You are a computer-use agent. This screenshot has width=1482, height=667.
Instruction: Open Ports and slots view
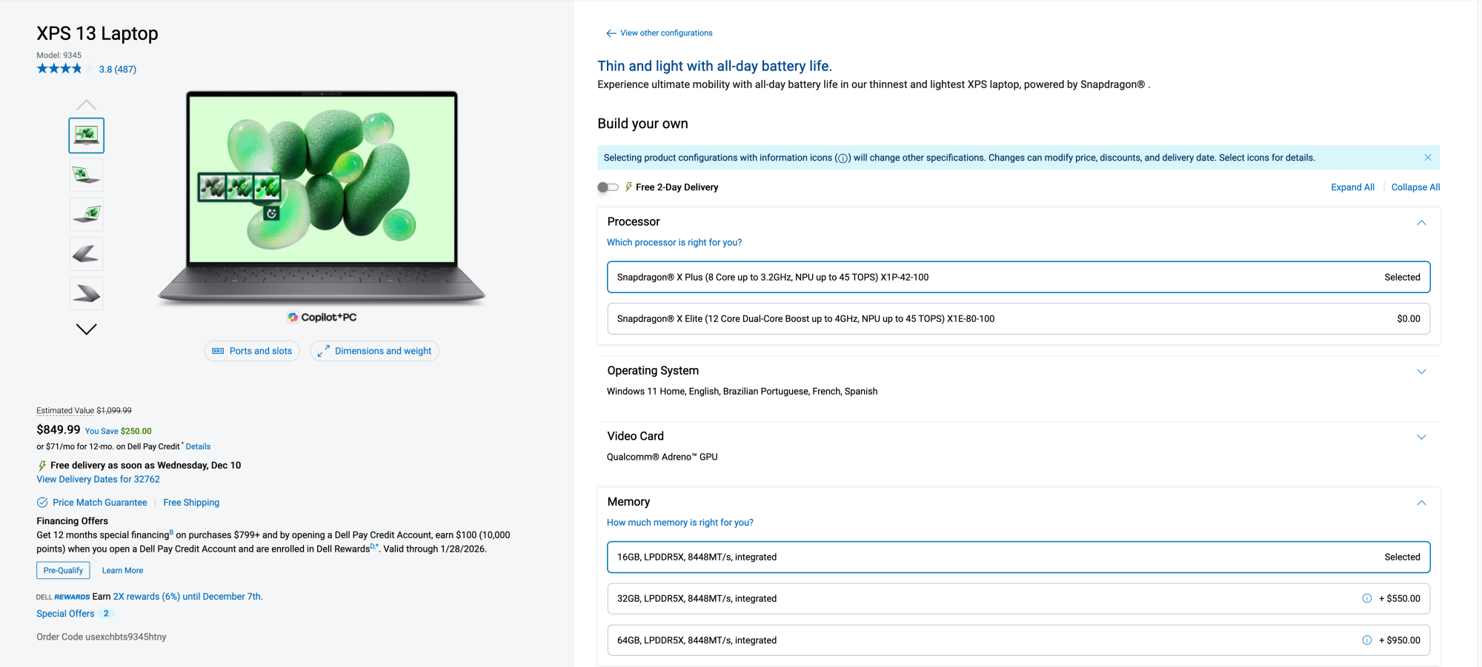coord(252,351)
